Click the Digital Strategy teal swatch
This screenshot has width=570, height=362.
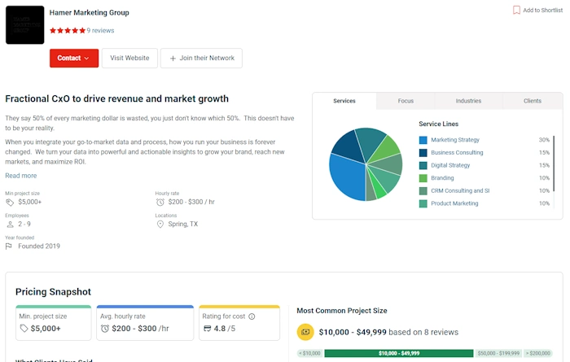point(423,166)
